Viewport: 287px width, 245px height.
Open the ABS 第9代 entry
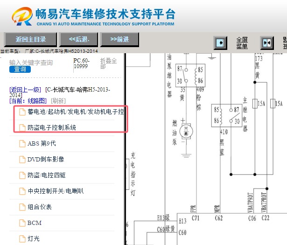point(42,143)
